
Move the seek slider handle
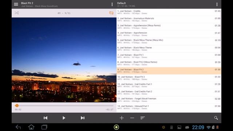point(17,106)
